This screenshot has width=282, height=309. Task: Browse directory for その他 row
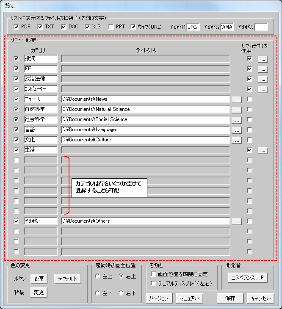pos(237,222)
